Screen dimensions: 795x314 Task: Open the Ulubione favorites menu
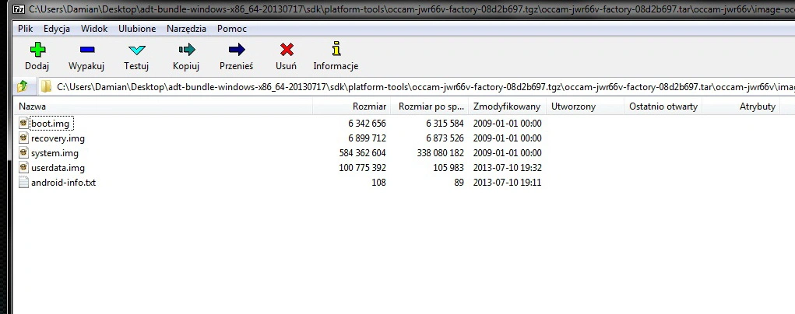137,29
